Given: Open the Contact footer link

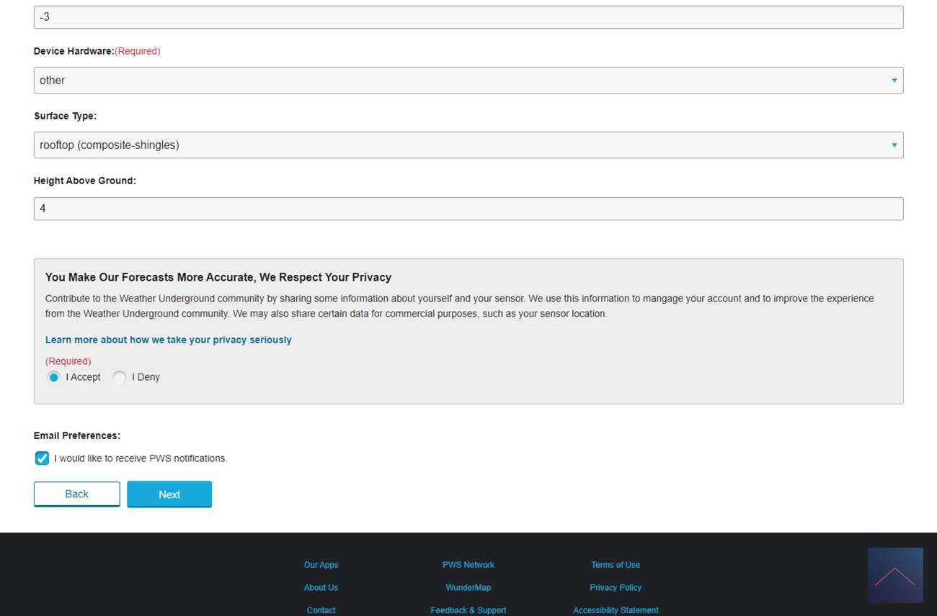Looking at the screenshot, I should 321,610.
